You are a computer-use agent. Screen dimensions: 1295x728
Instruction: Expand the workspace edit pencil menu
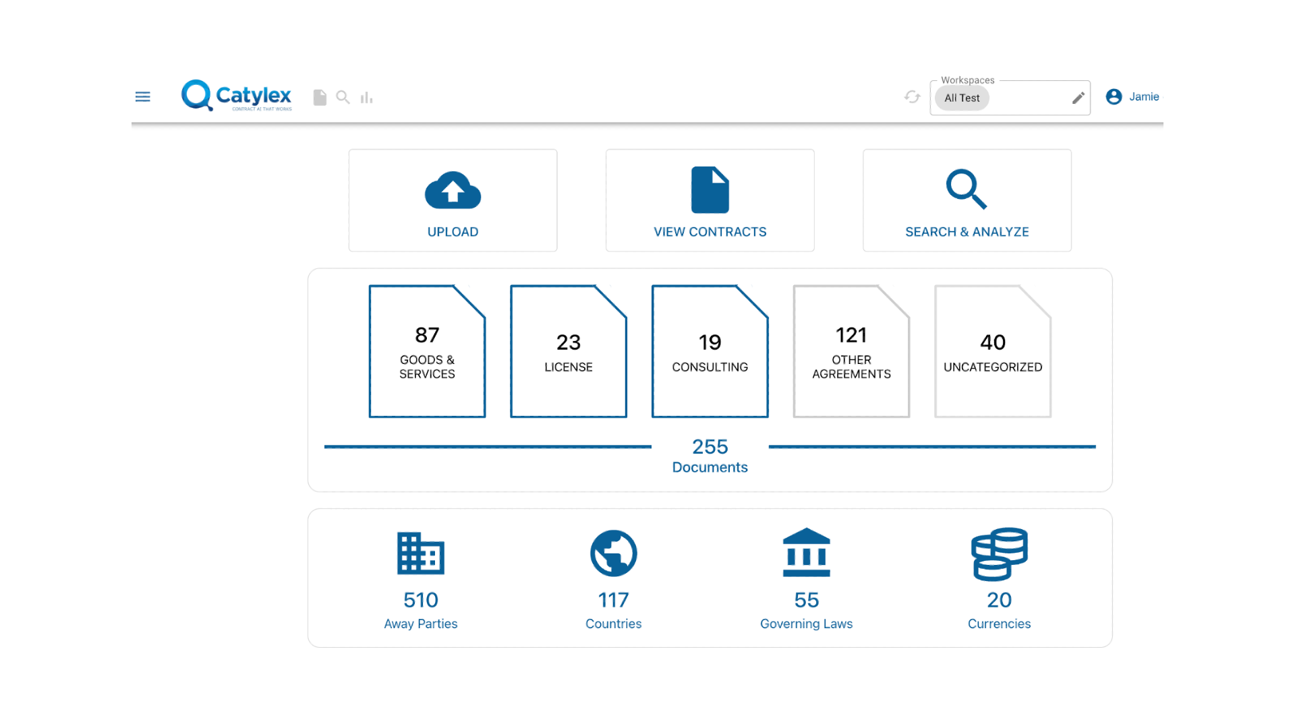(x=1079, y=97)
